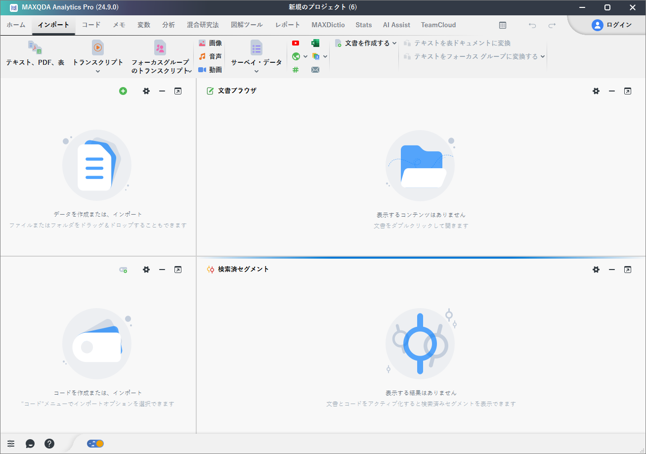
Task: Pop out the 文書ブラウザ panel
Action: (628, 91)
